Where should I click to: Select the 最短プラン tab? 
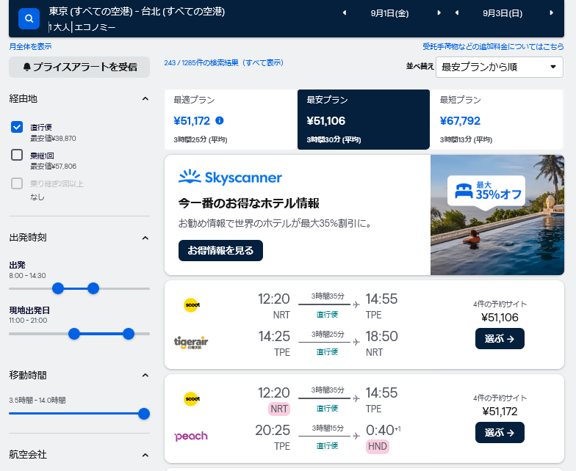click(x=497, y=119)
